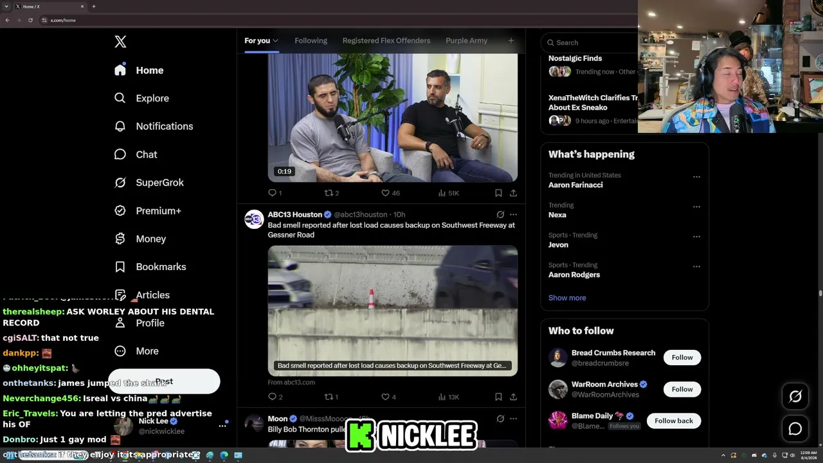Open more options for Nexa trend
The width and height of the screenshot is (823, 463).
(696, 207)
